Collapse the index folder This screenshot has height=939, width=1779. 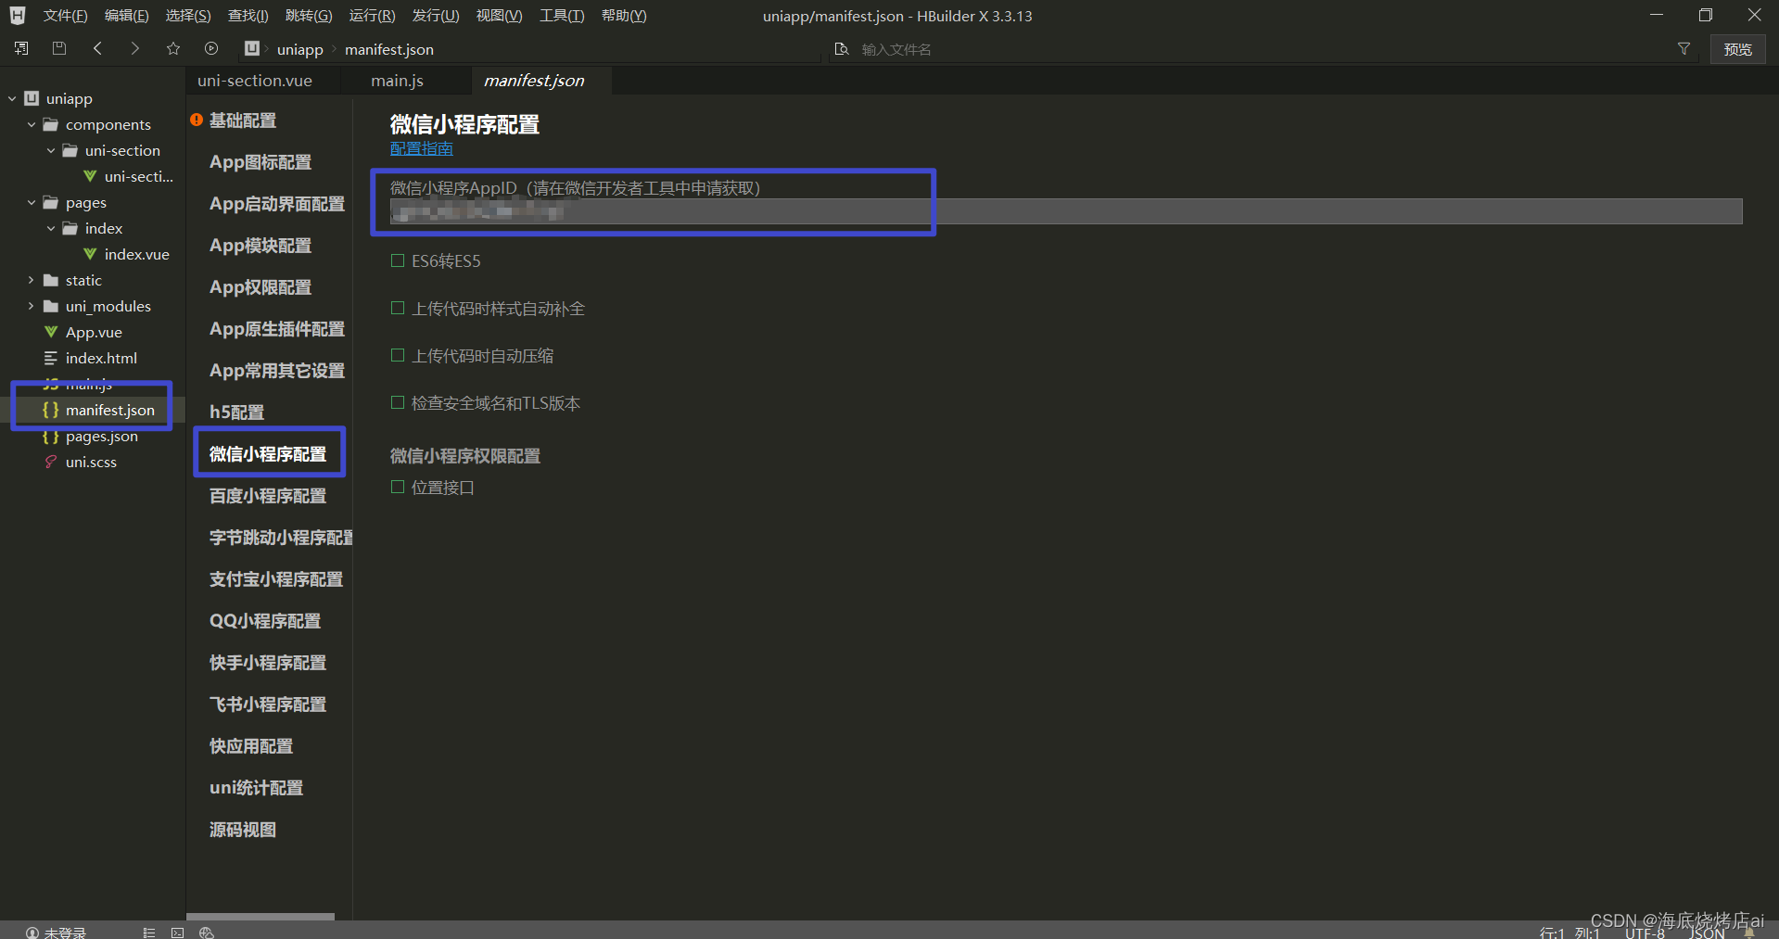51,228
